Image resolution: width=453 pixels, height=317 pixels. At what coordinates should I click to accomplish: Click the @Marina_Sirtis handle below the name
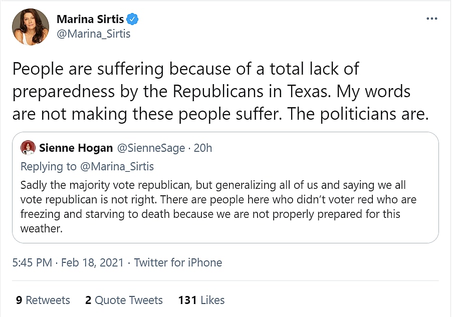tap(93, 34)
